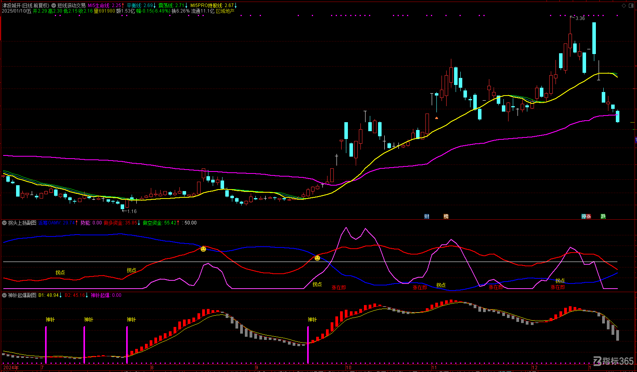Screen dimensions: 637x372
Task: Click the leftmost yellow 拐点 label
Action: click(x=60, y=273)
